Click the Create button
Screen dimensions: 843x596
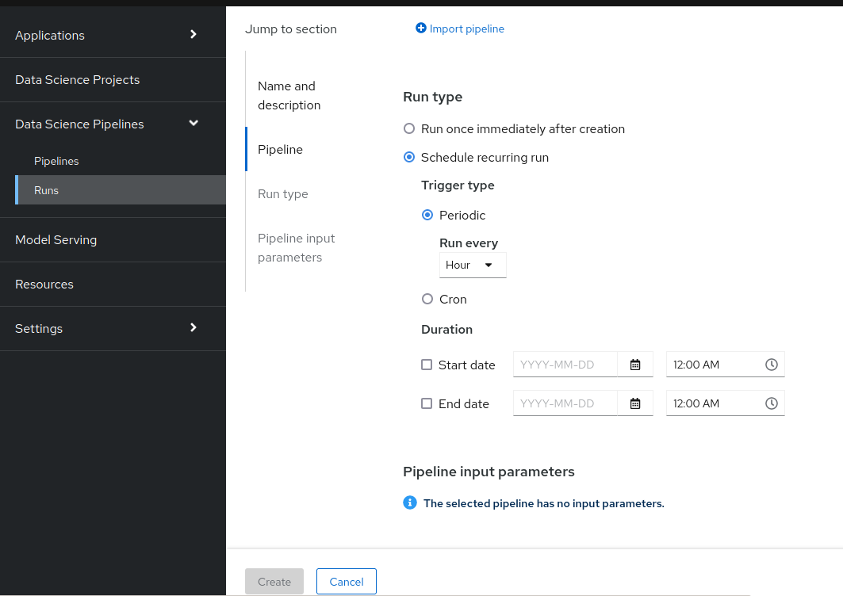(x=274, y=582)
